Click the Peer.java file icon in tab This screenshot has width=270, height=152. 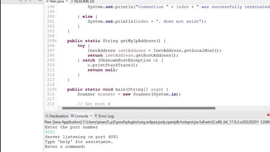click(47, 1)
